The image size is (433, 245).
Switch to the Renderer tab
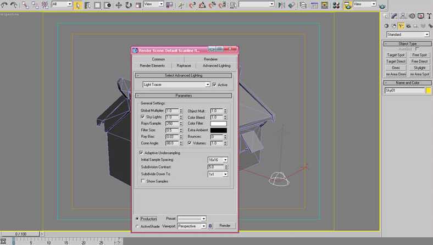(x=210, y=59)
